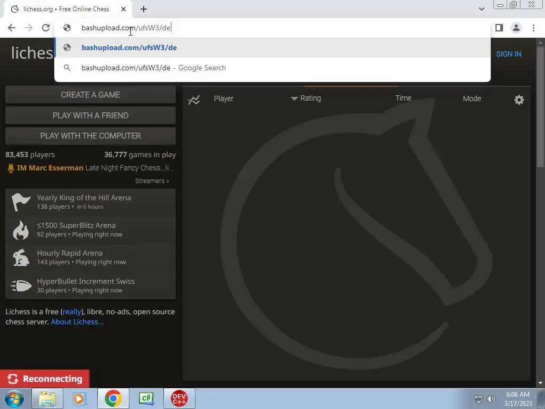
Task: Reload the page with the refresh icon
Action: coord(46,28)
